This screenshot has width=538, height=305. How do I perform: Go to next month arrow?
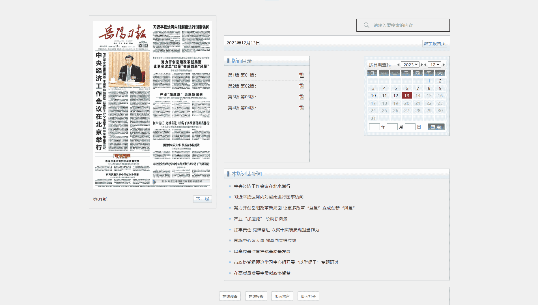pyautogui.click(x=444, y=65)
